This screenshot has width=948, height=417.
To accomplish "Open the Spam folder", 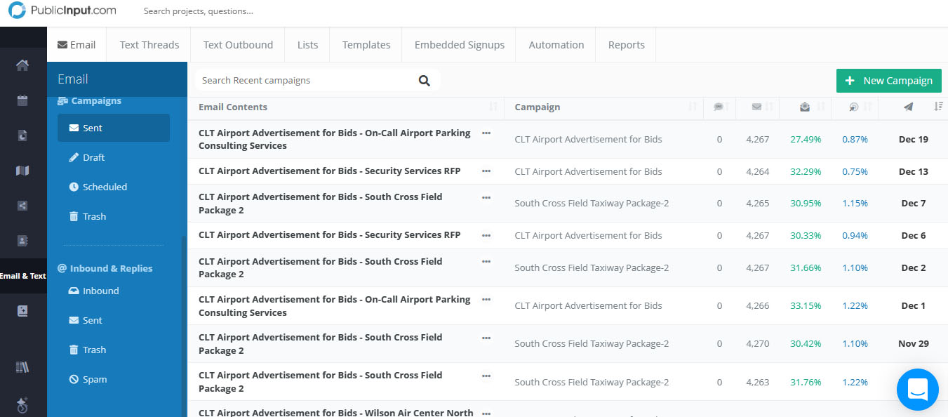I will [x=95, y=379].
